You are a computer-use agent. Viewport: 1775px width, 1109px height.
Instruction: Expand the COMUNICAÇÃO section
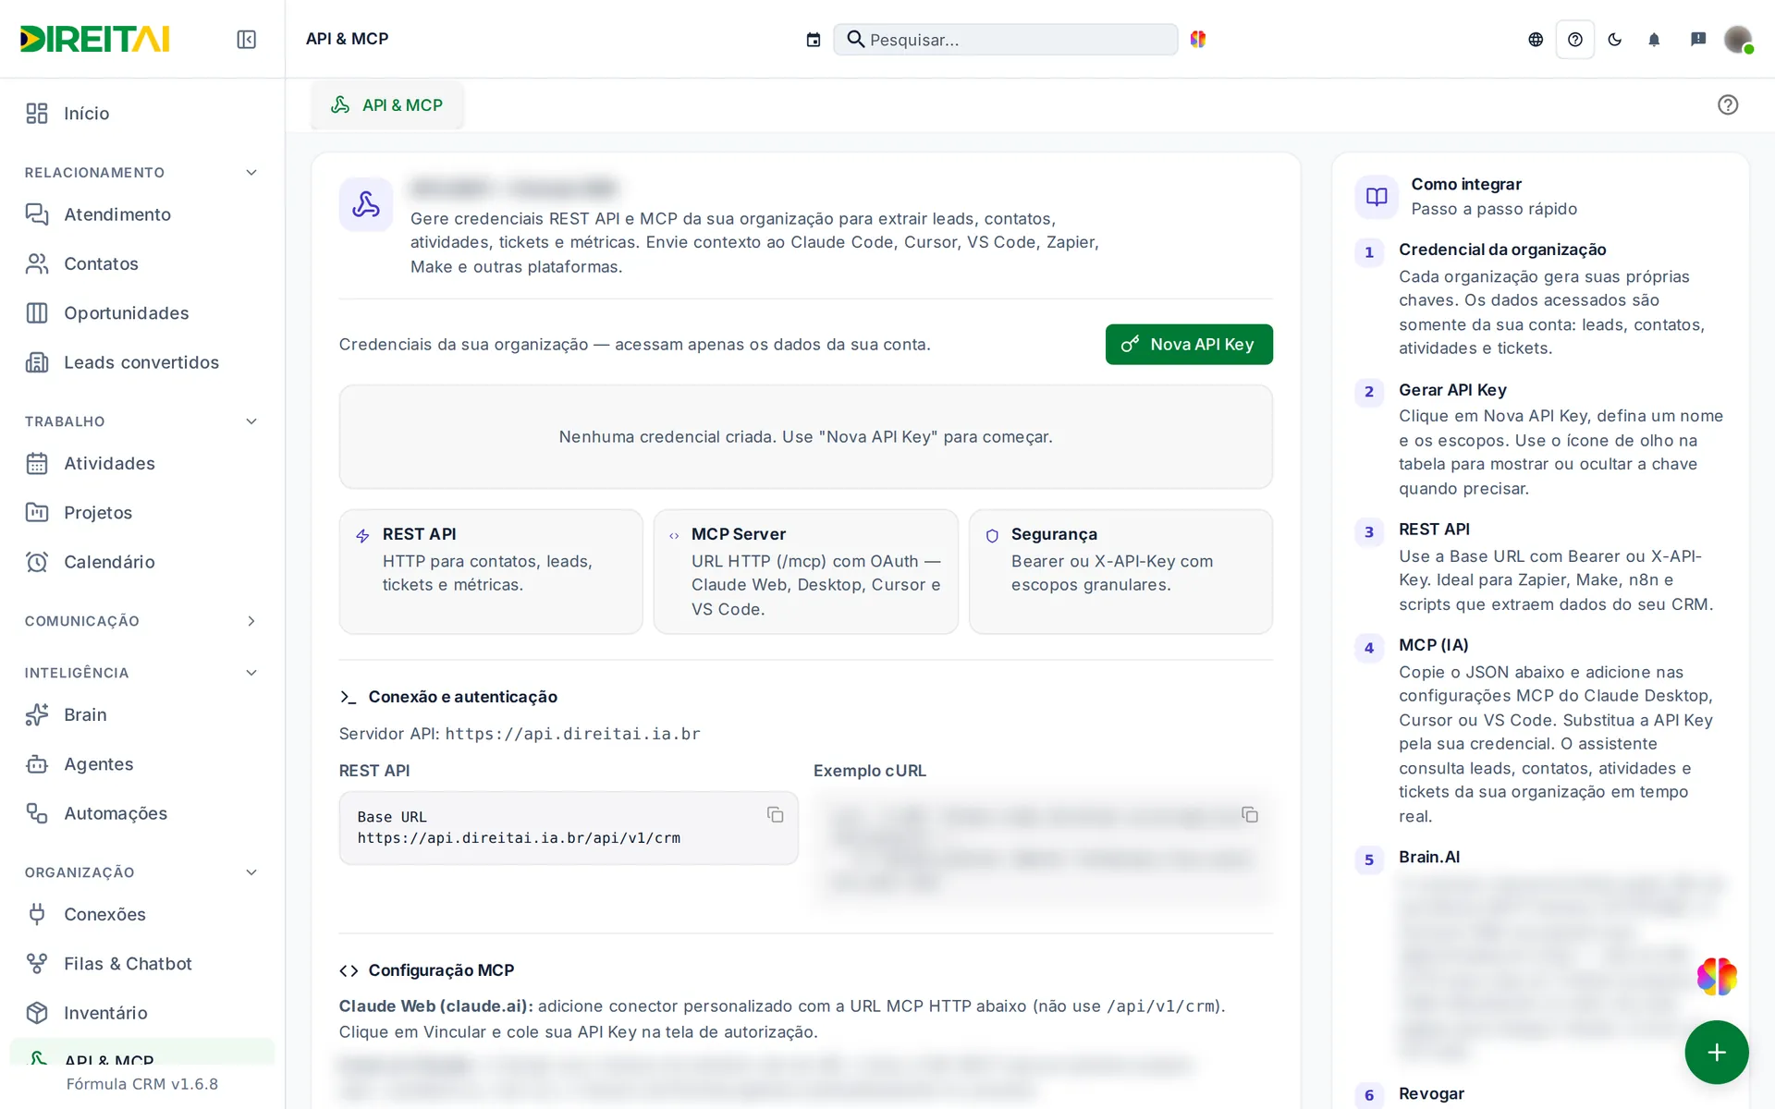142,621
